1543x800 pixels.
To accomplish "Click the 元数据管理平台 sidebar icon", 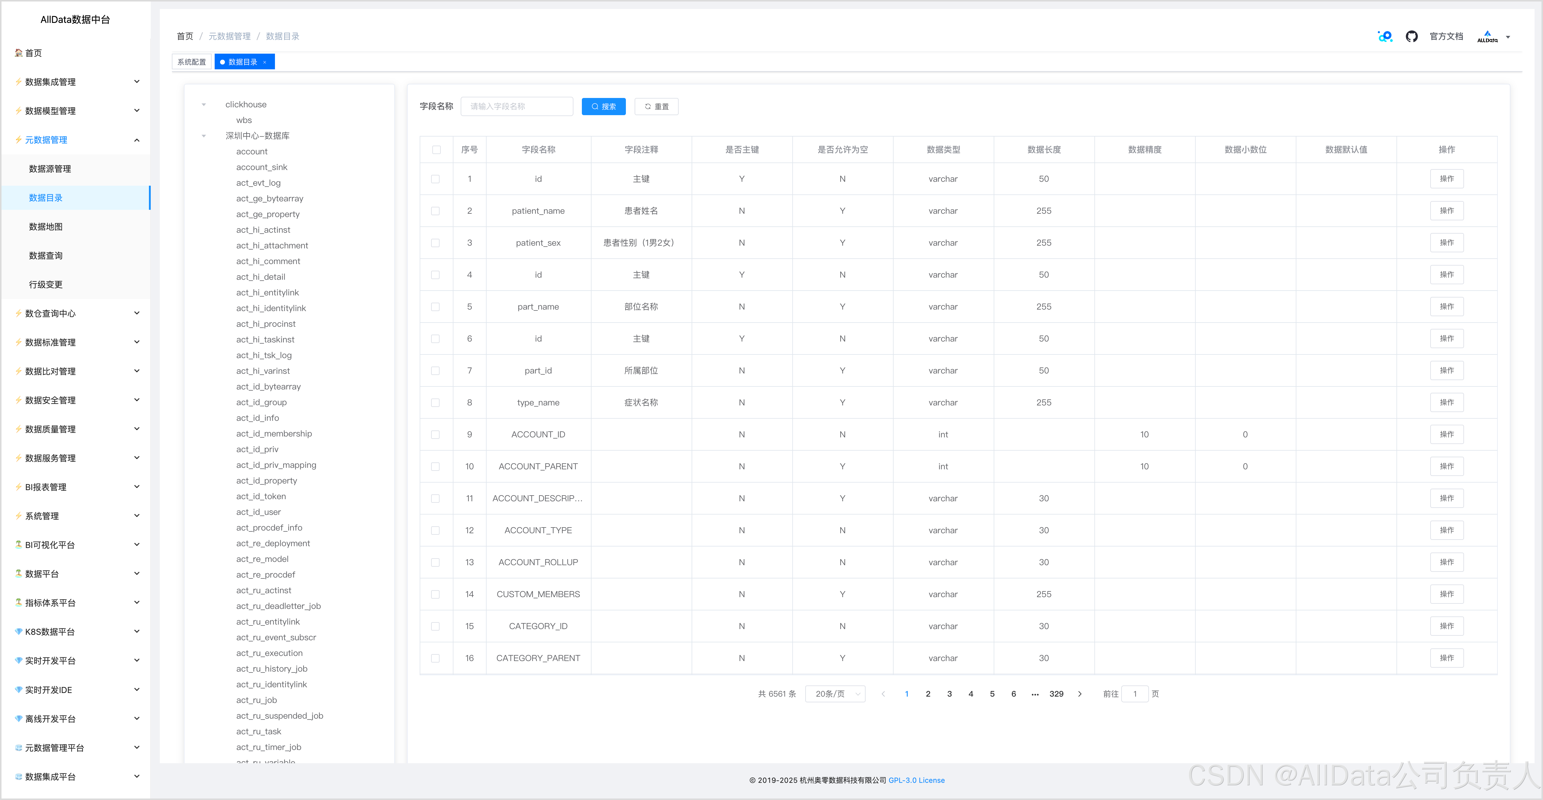I will point(19,748).
